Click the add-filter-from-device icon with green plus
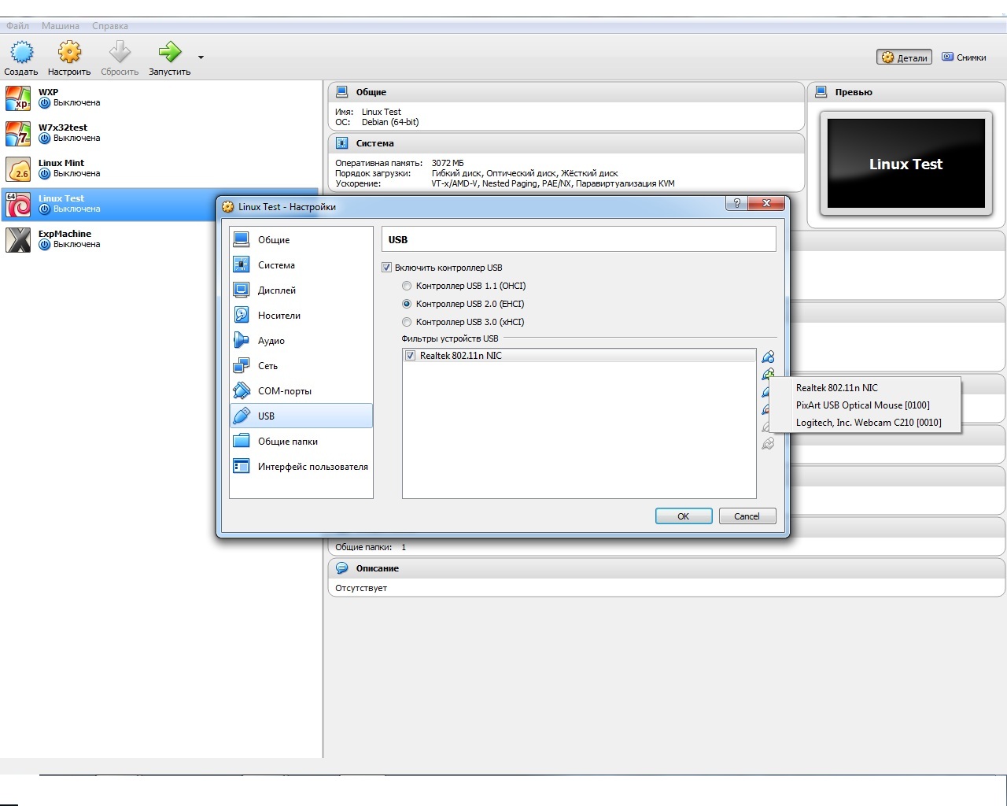 click(768, 374)
